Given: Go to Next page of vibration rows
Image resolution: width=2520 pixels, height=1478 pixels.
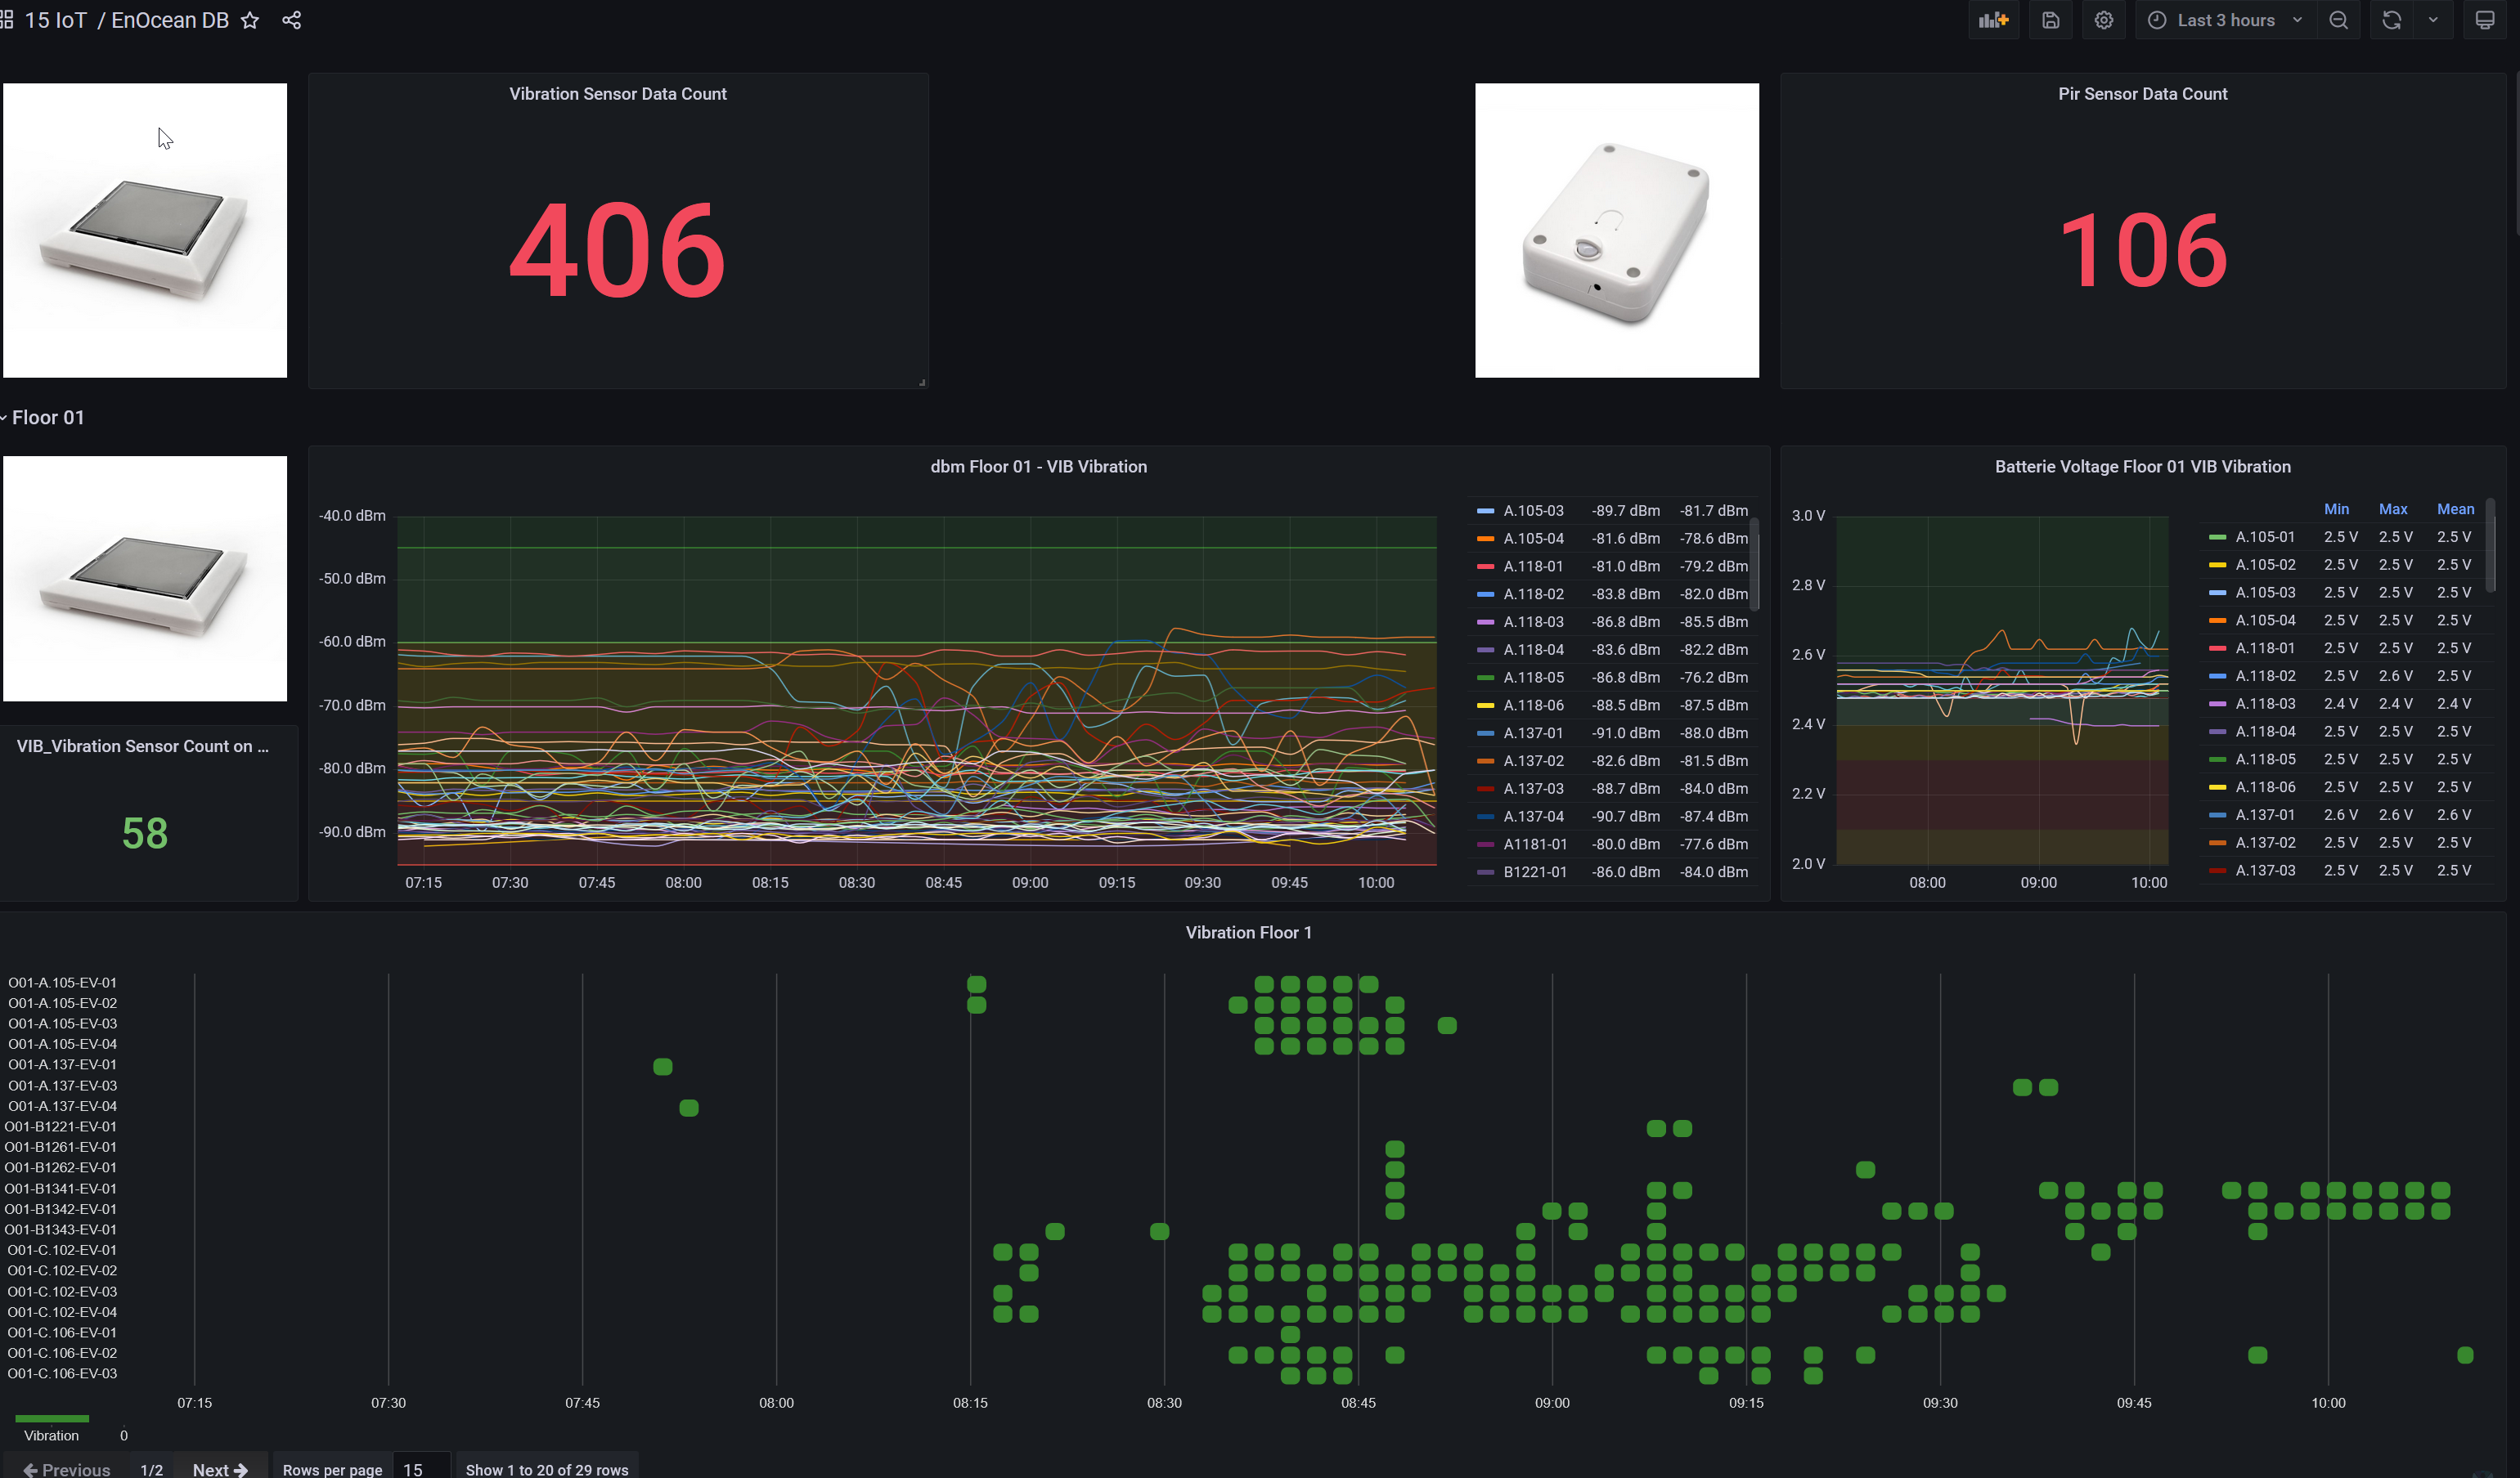Looking at the screenshot, I should coord(219,1469).
